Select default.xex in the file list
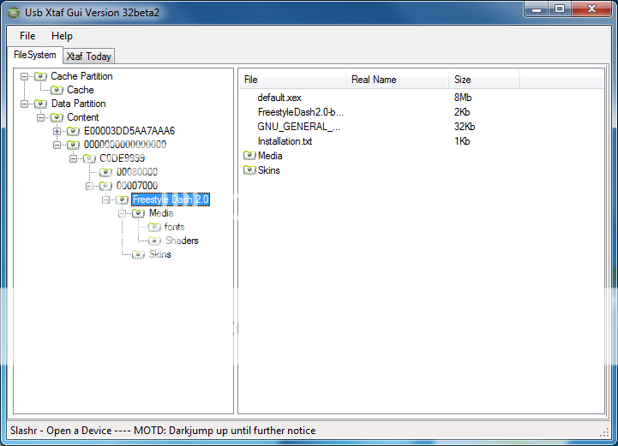 (x=279, y=98)
